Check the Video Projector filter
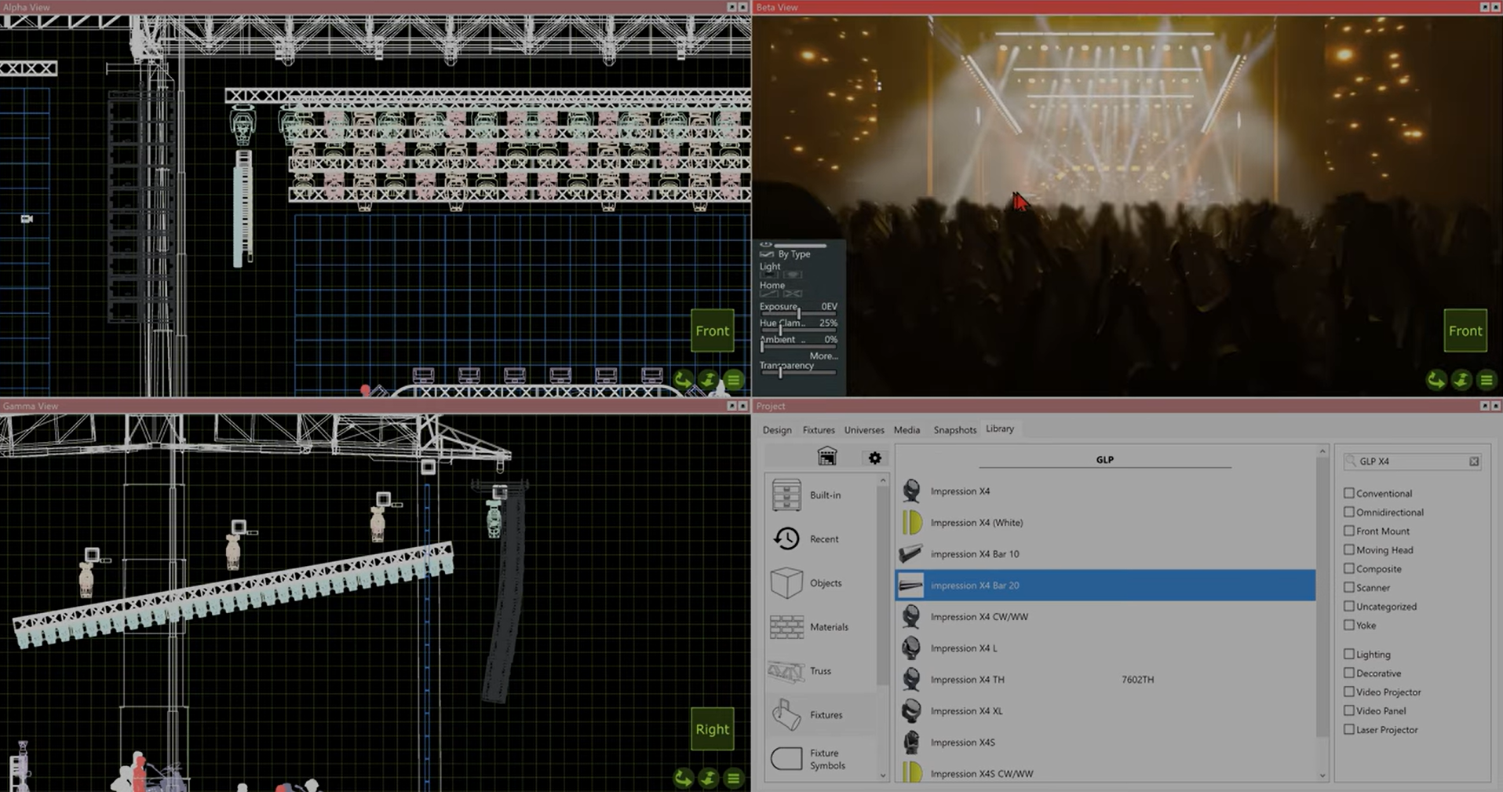 coord(1349,692)
